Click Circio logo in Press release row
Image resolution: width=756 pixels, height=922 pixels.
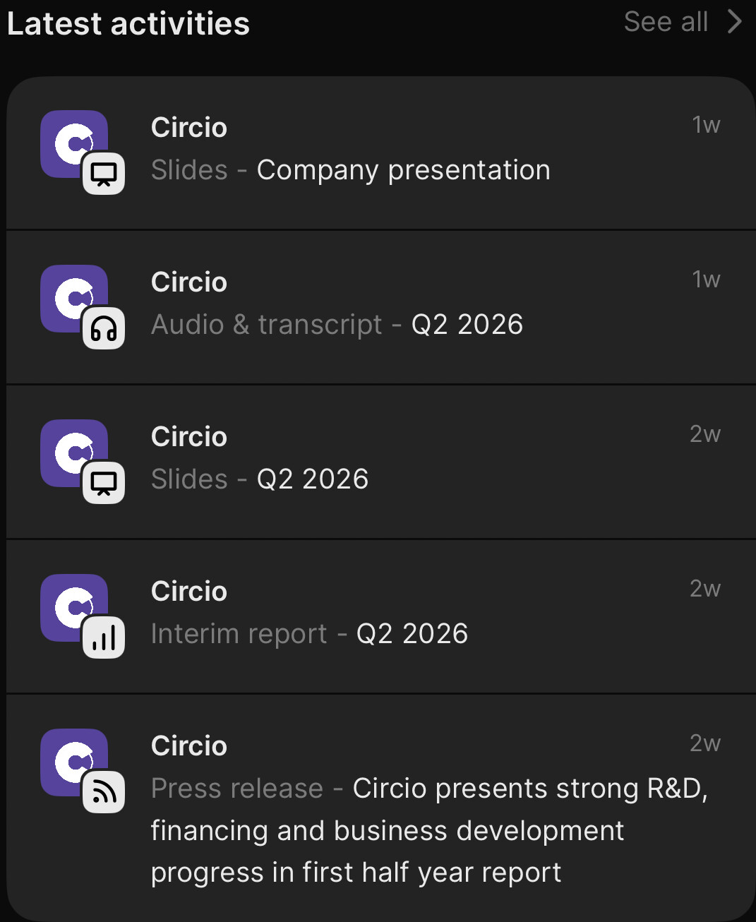tap(74, 762)
